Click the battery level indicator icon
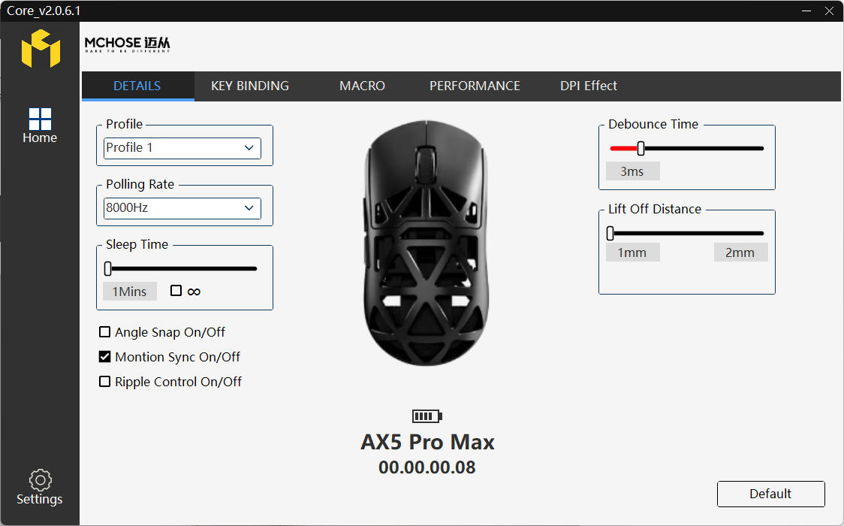Screen dimensions: 844x526 point(427,416)
